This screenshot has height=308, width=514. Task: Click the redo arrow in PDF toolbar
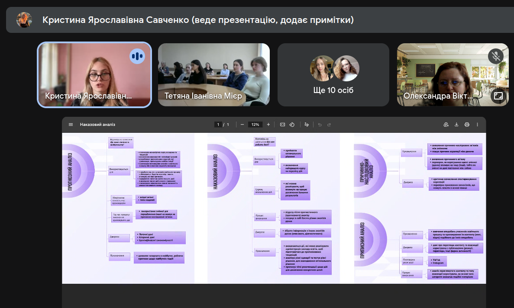(329, 125)
